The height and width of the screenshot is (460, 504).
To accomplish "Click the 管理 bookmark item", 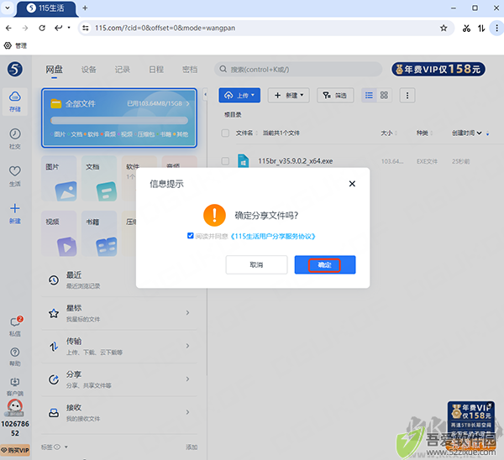I will pos(15,45).
